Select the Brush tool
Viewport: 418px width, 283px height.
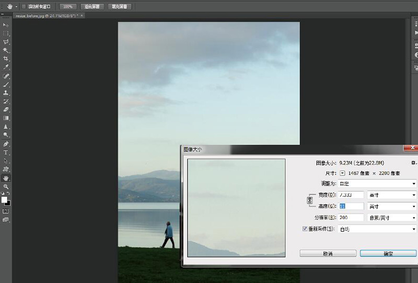[6, 84]
